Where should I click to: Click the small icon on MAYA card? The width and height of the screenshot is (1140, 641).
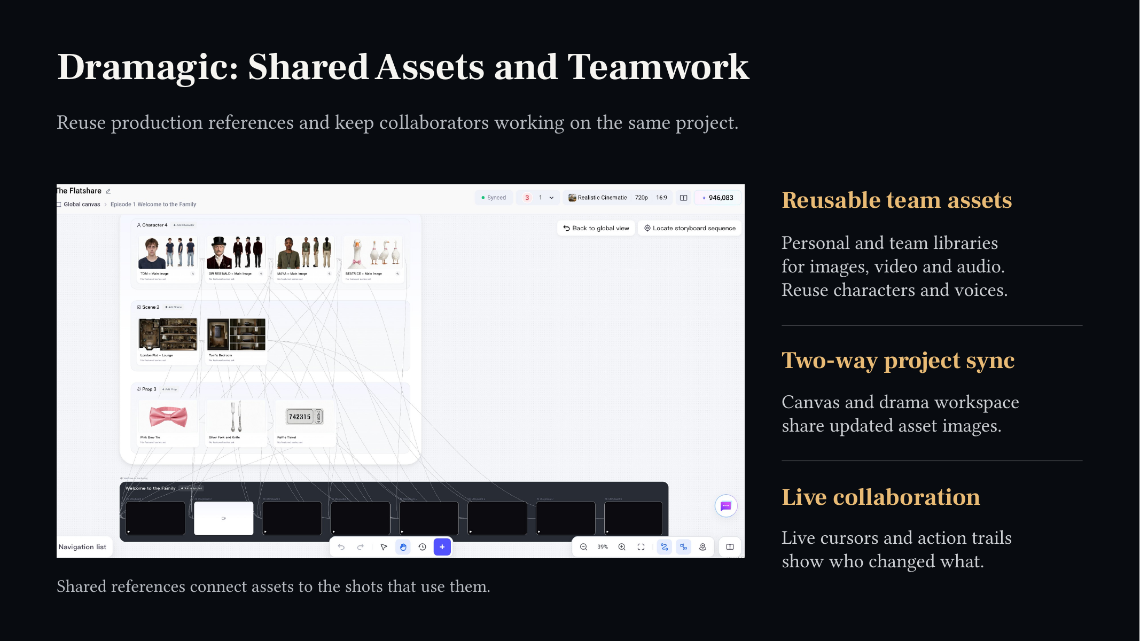[x=330, y=273]
